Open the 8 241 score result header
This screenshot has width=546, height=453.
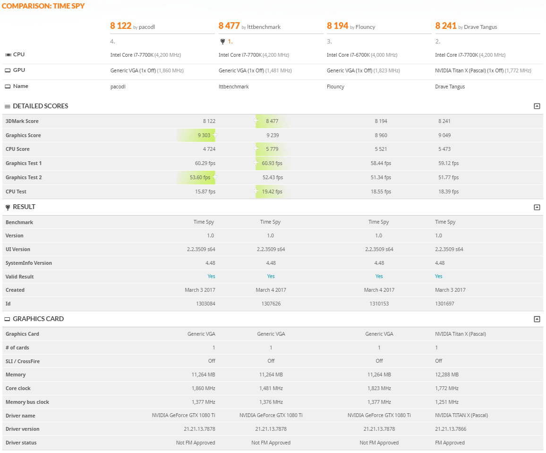tap(446, 26)
